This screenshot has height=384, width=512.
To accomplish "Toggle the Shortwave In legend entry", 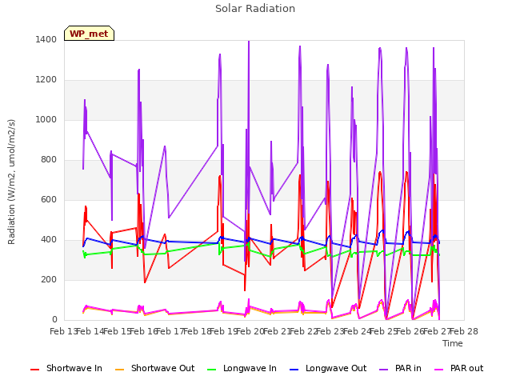I will pos(66,368).
